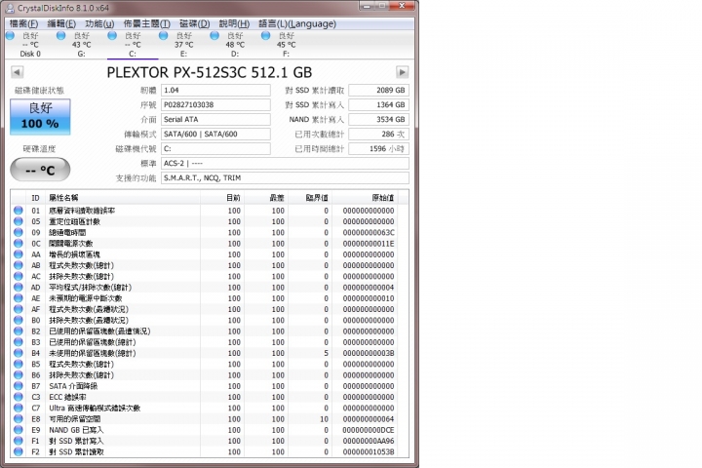The image size is (702, 468).
Task: Open the 磁碟(D) menu
Action: pyautogui.click(x=194, y=23)
